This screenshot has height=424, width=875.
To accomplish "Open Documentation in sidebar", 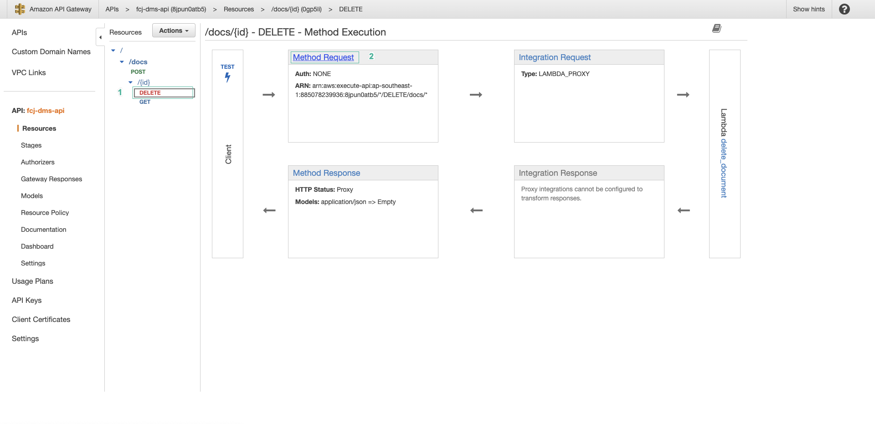I will [x=43, y=230].
